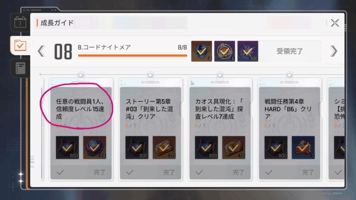356x200 pixels.
Task: Click completed checkmark on ストーリー第5章 card
Action: point(130,172)
